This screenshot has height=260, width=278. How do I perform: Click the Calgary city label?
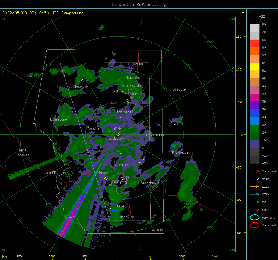click(x=120, y=182)
